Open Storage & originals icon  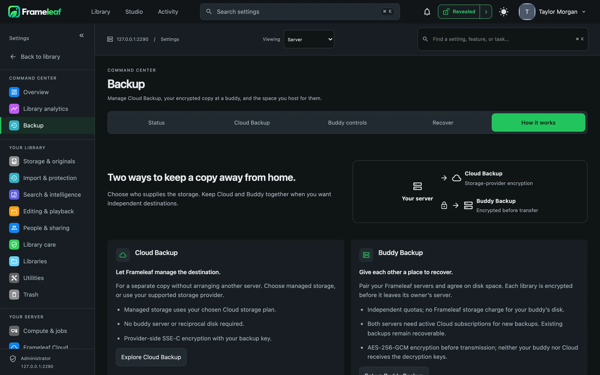tap(14, 161)
